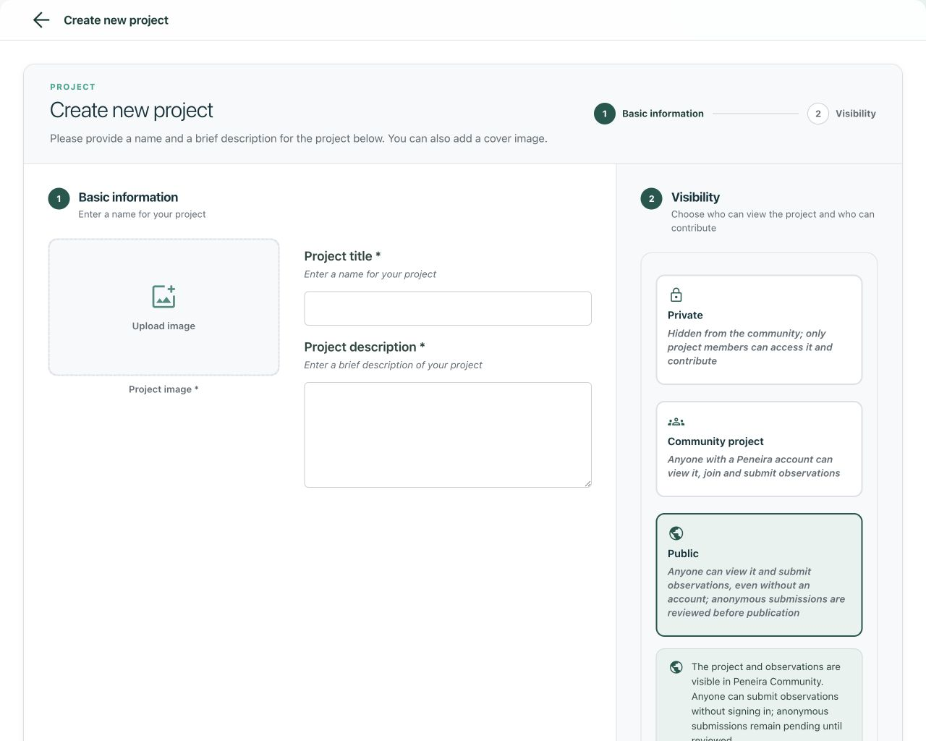This screenshot has height=741, width=926.
Task: Click the 'Anyone can view it and submit' description
Action: tap(756, 592)
